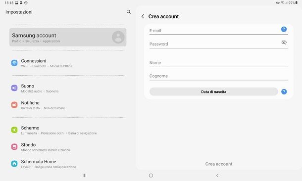Open recent apps navigation button

click(84, 176)
